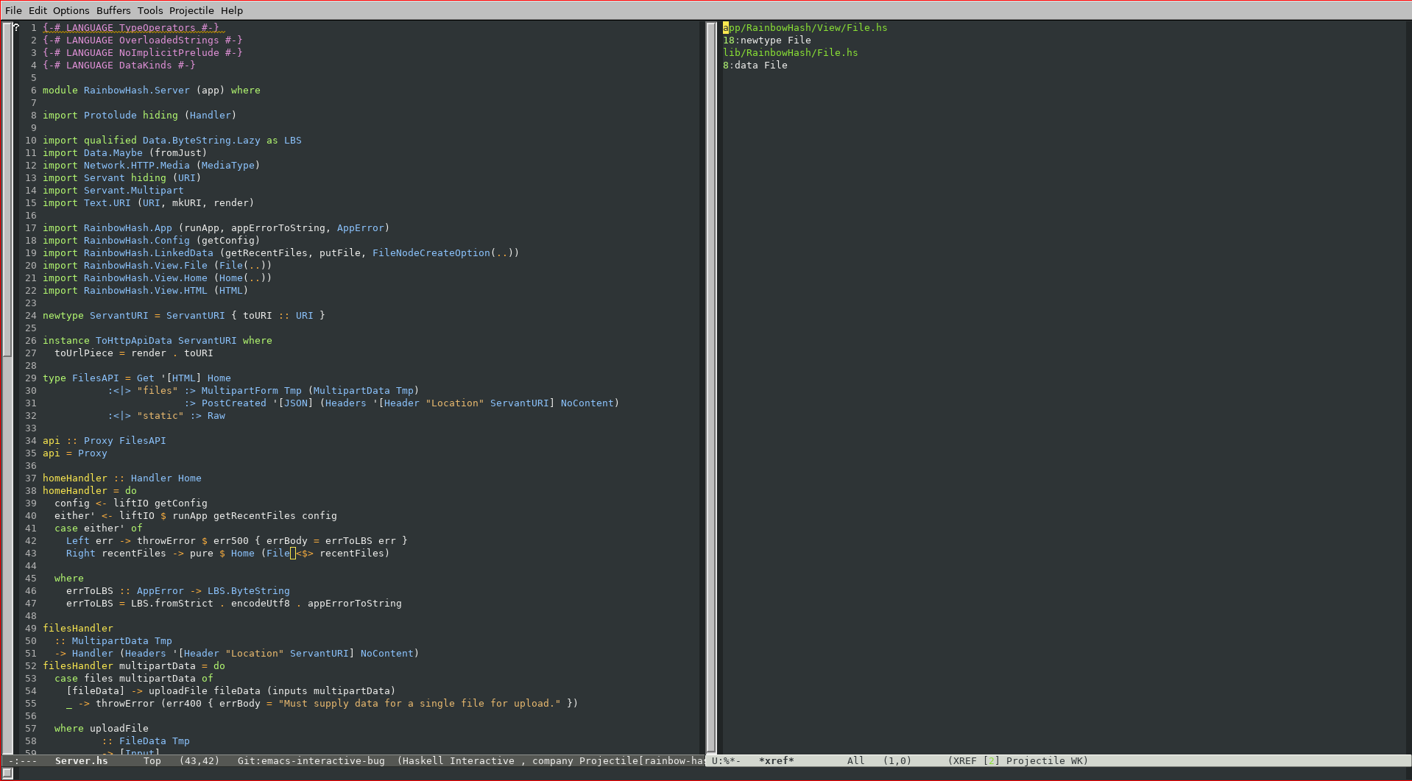This screenshot has width=1412, height=781.
Task: Click the *xref* buffer name in mode line
Action: (776, 761)
